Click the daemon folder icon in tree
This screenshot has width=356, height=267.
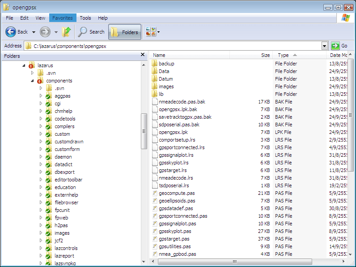(x=48, y=157)
